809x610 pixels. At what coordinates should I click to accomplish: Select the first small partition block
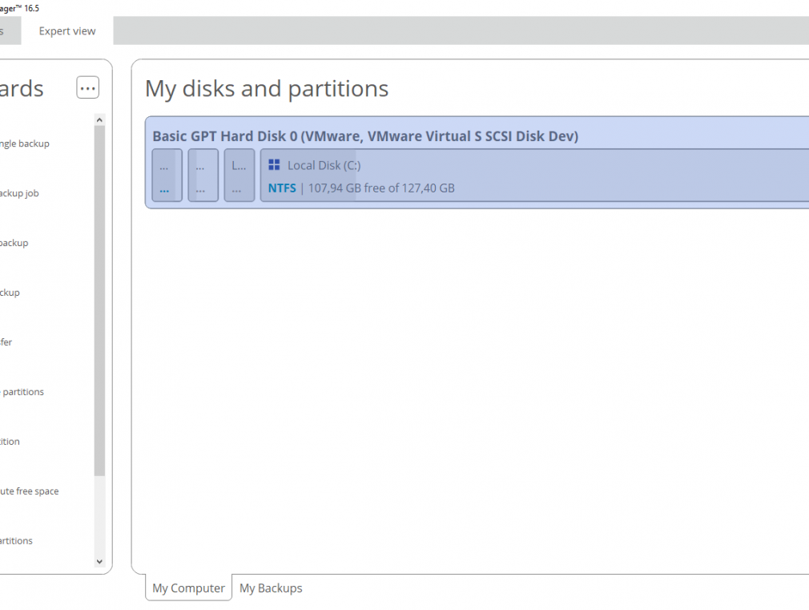tap(167, 175)
